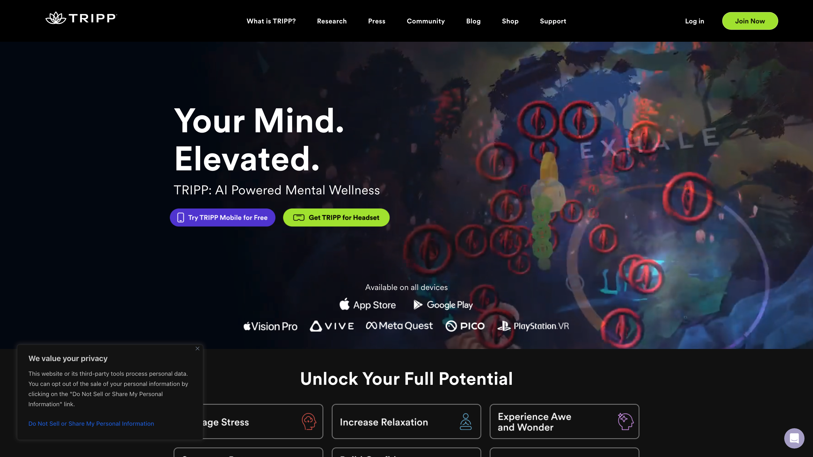Click the App Store logo
The height and width of the screenshot is (457, 813).
tap(367, 305)
